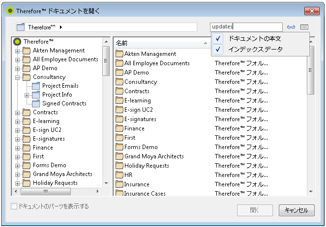This screenshot has width=326, height=227.
Task: Select AP Demo row in file list
Action: click(136, 73)
